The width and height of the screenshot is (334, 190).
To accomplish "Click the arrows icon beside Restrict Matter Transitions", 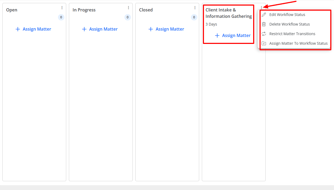I will point(264,34).
